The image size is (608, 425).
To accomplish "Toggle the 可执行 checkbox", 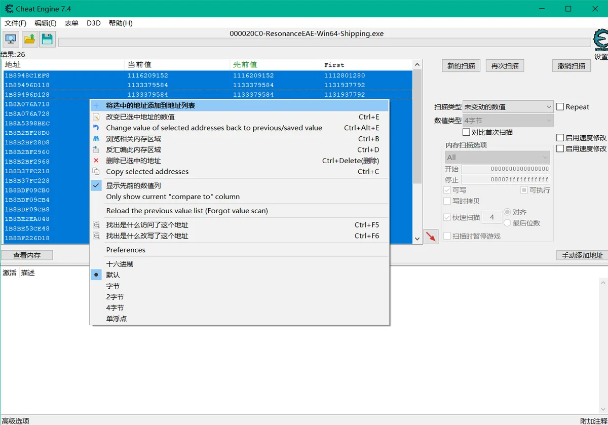I will click(x=524, y=190).
